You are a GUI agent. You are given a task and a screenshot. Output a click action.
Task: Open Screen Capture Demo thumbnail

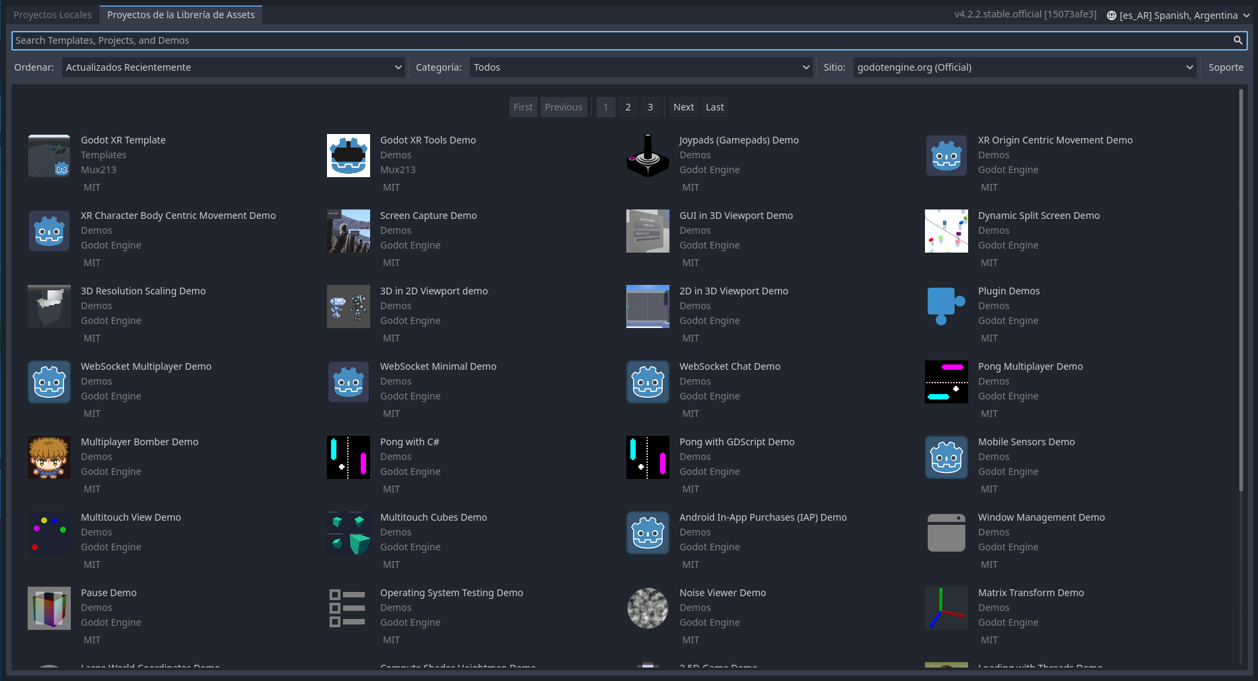349,231
